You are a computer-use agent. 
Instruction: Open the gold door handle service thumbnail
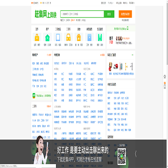pos(126,67)
